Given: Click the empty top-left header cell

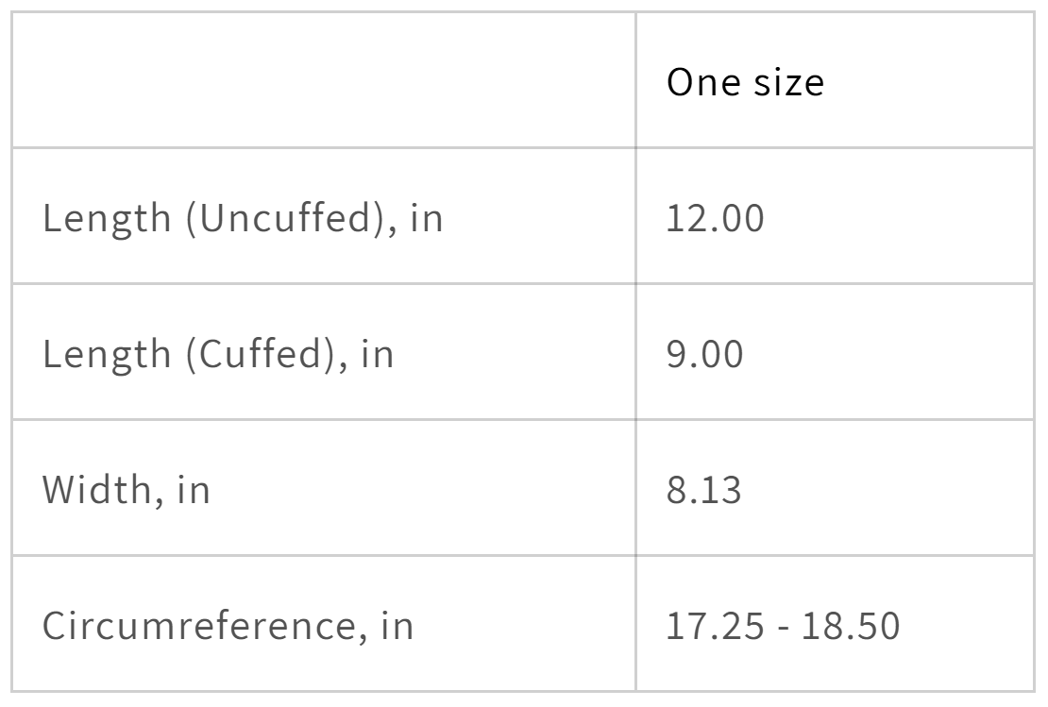Looking at the screenshot, I should (323, 80).
